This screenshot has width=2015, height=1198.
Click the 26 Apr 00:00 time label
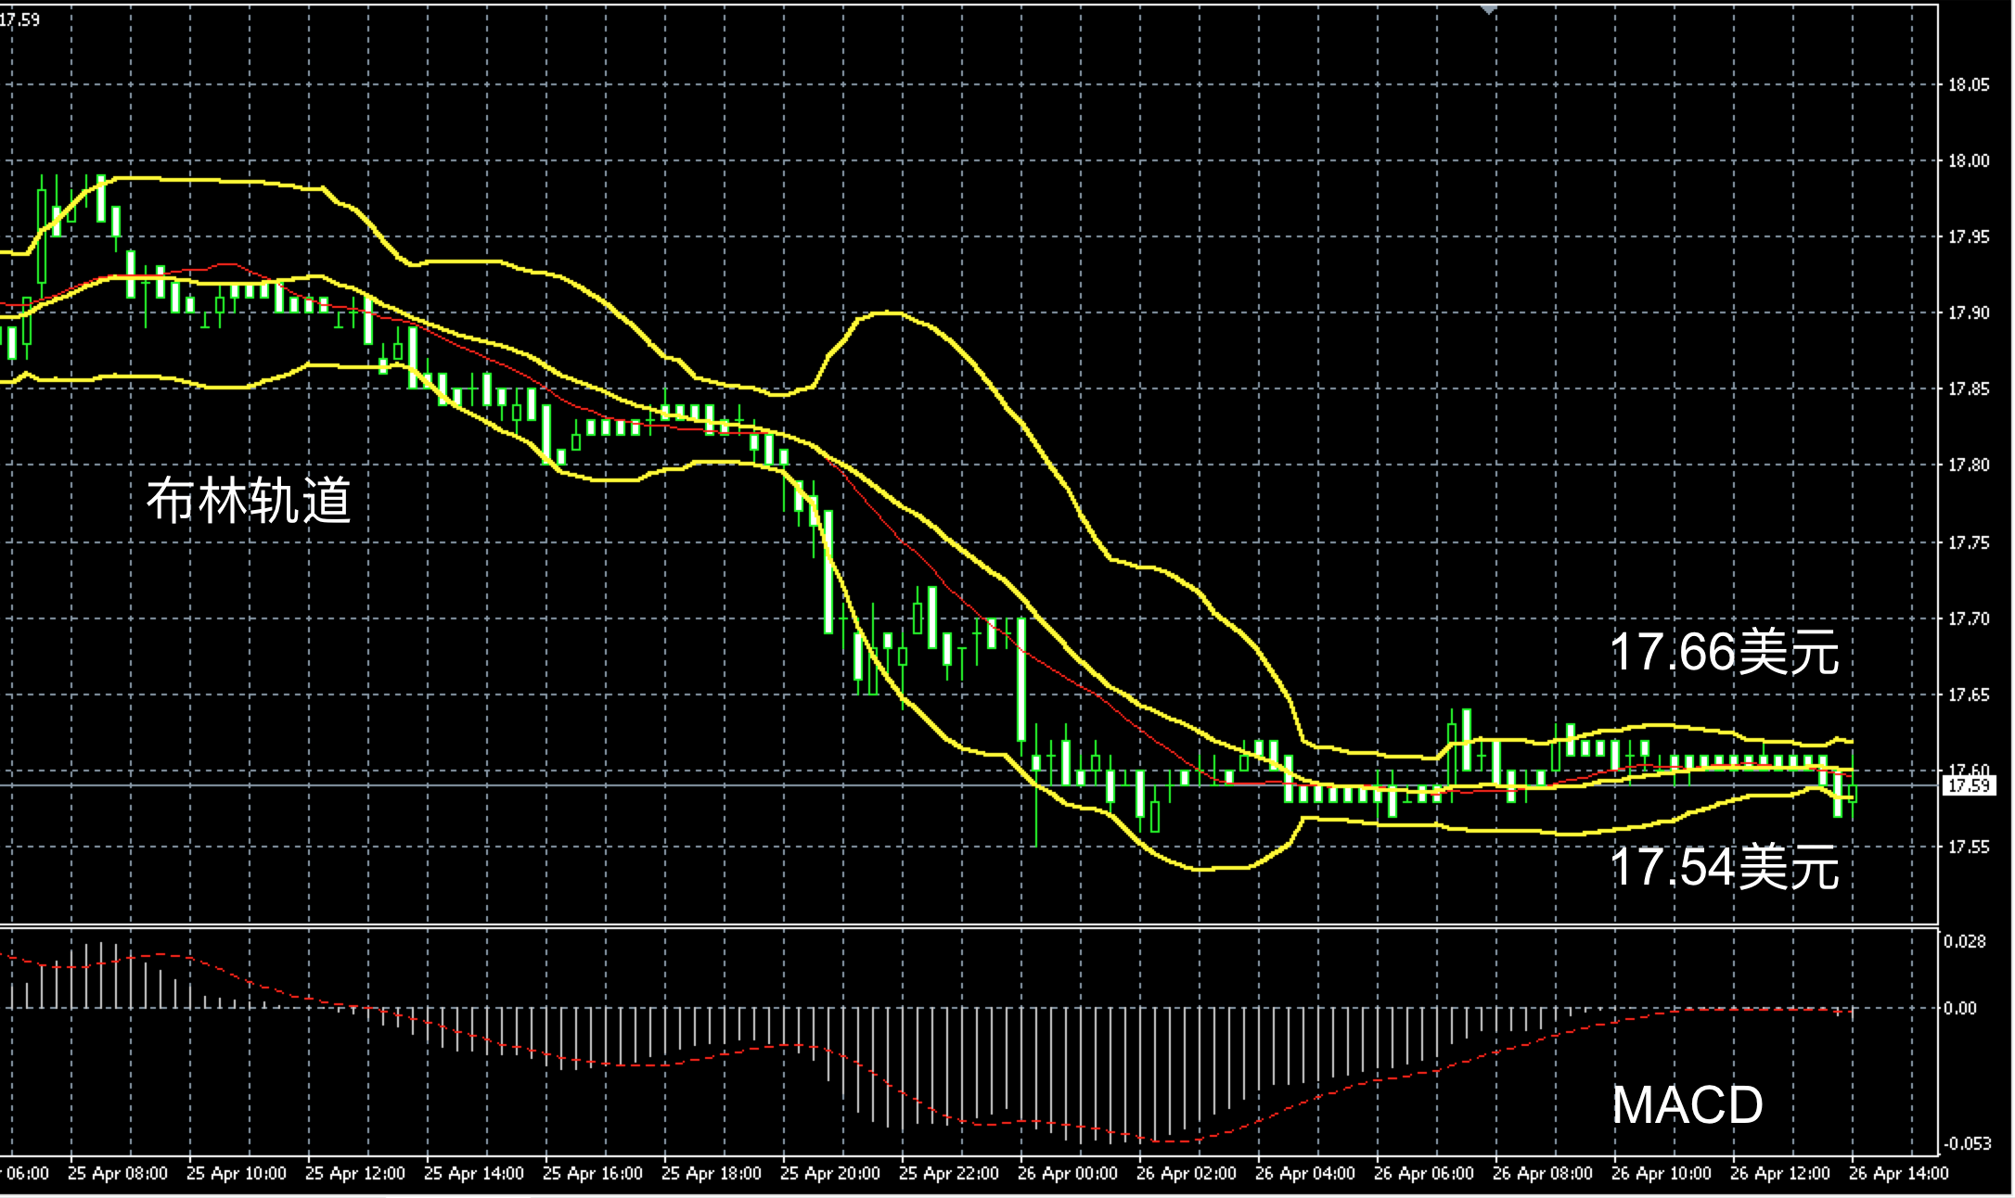click(1067, 1174)
